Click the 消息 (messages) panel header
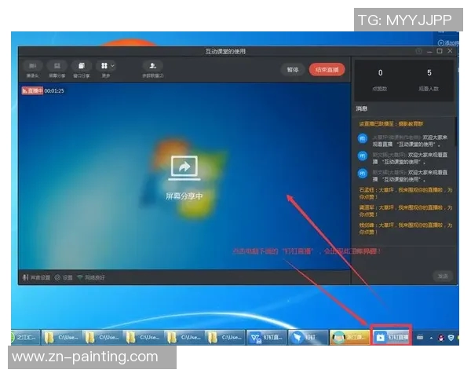Viewport: 471px width, 377px height. (362, 108)
